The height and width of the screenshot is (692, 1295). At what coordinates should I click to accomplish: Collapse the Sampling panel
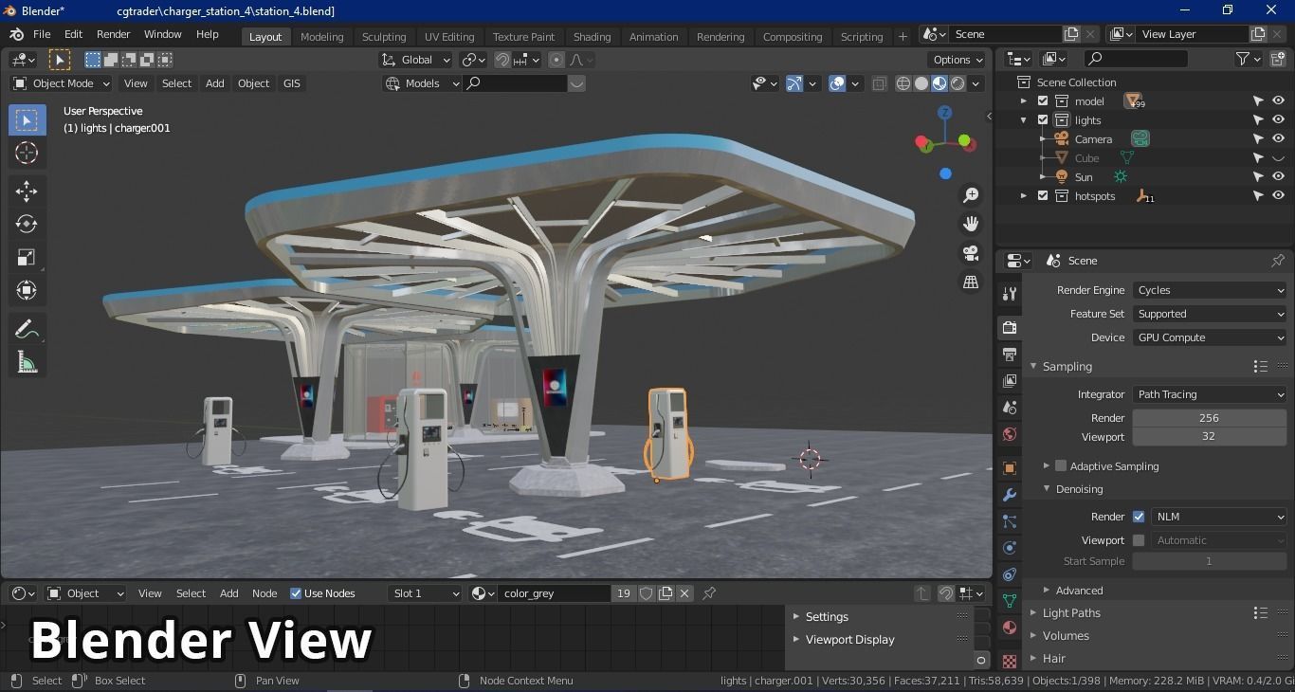click(1034, 367)
